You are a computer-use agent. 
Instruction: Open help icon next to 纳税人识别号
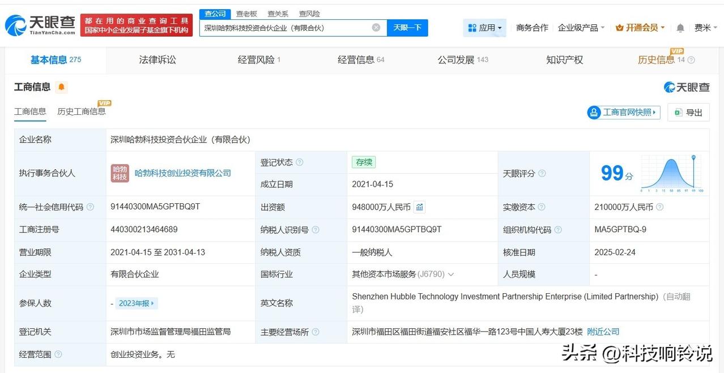click(316, 230)
